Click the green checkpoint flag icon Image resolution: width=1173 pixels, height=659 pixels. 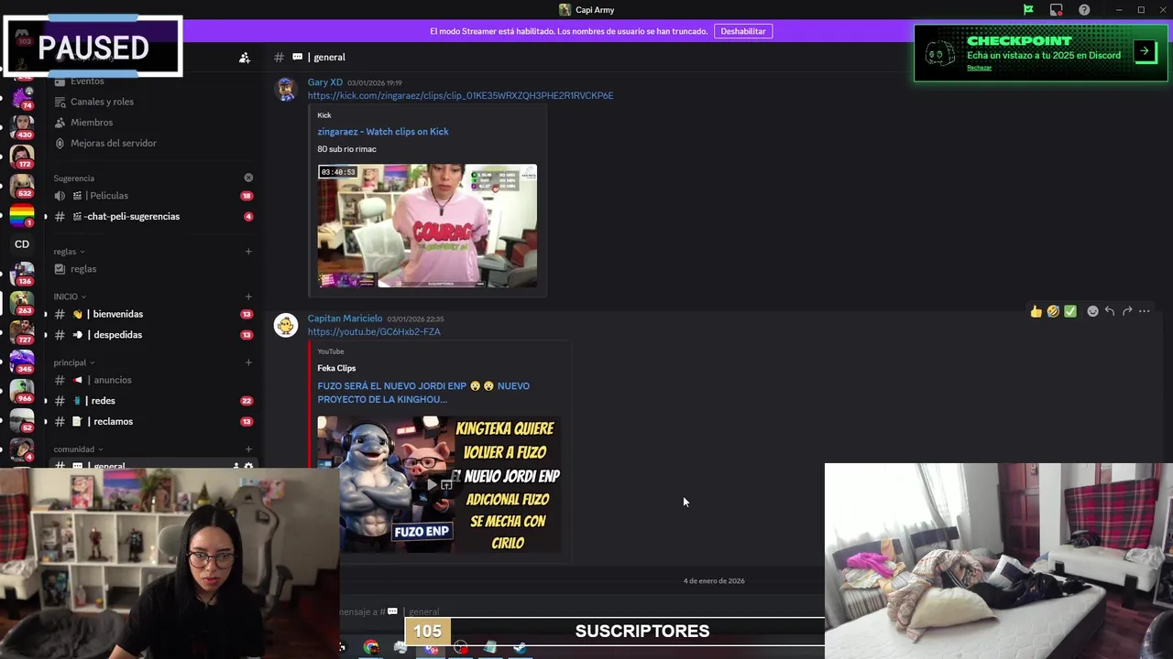click(1028, 10)
